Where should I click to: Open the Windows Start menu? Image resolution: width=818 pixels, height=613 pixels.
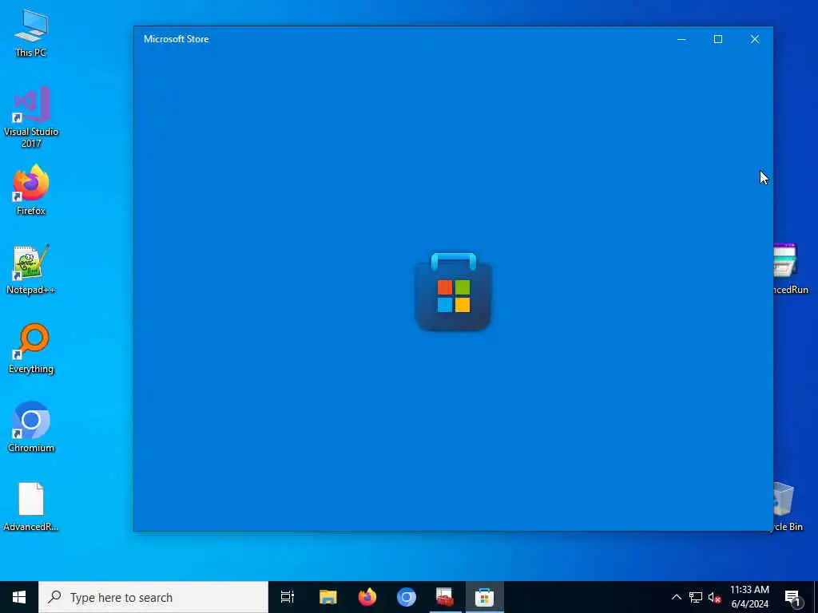click(x=19, y=597)
